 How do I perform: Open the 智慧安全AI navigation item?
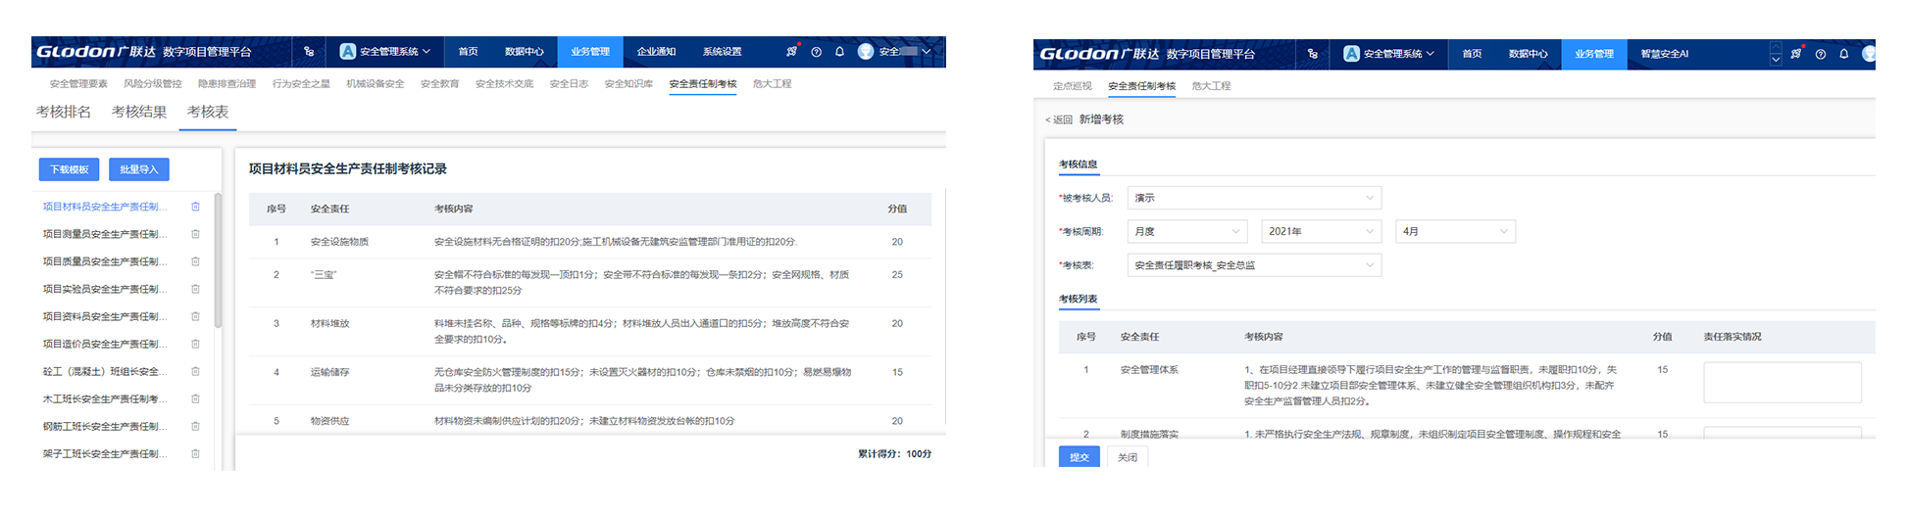pyautogui.click(x=1664, y=54)
